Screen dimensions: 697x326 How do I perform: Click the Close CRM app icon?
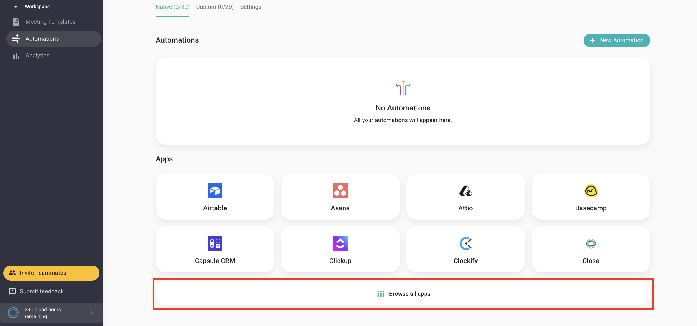(x=591, y=244)
